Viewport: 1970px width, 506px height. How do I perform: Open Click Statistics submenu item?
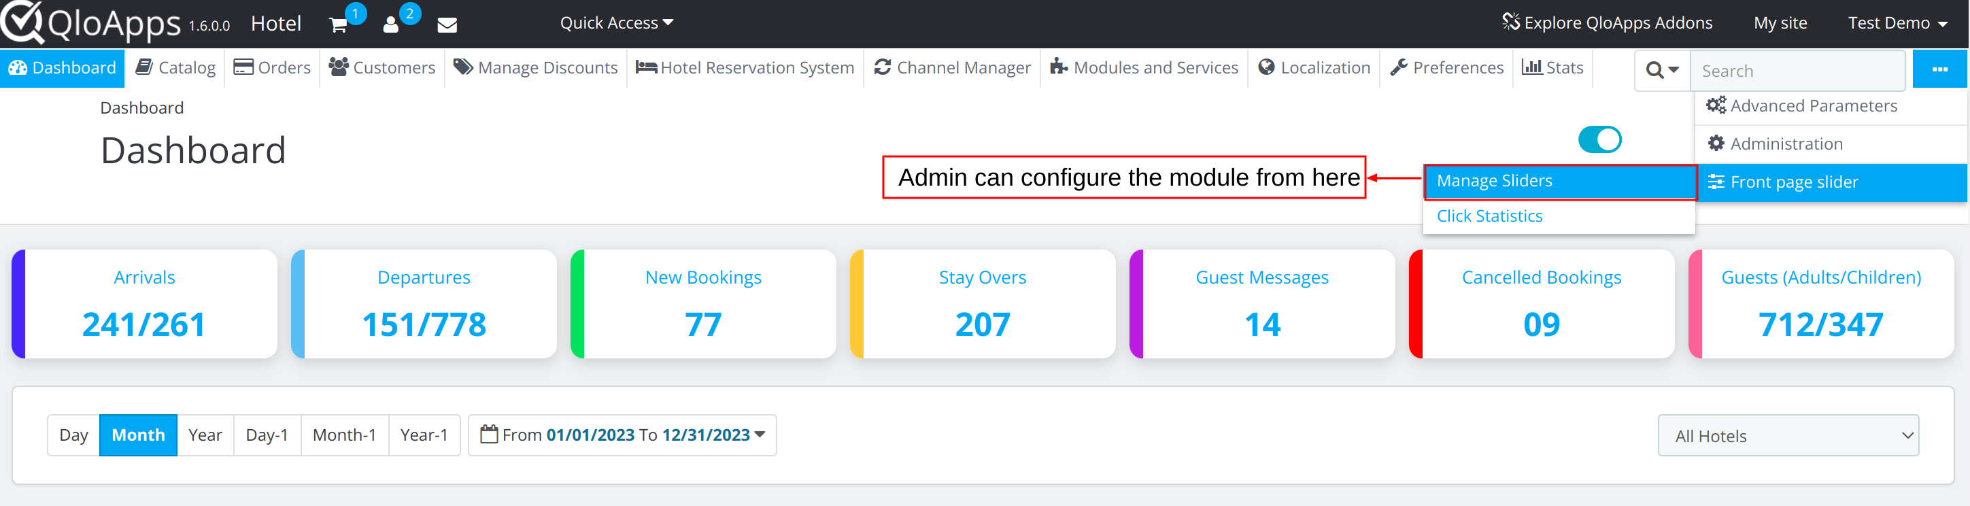tap(1559, 216)
